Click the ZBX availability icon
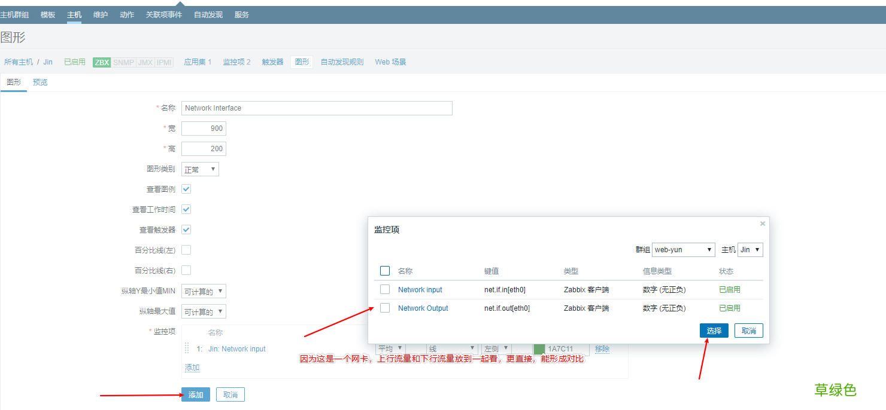This screenshot has height=410, width=886. pos(101,62)
